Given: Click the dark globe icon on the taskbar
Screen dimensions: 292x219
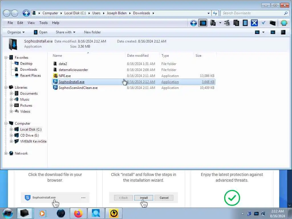Looking at the screenshot, I should coord(61,213).
